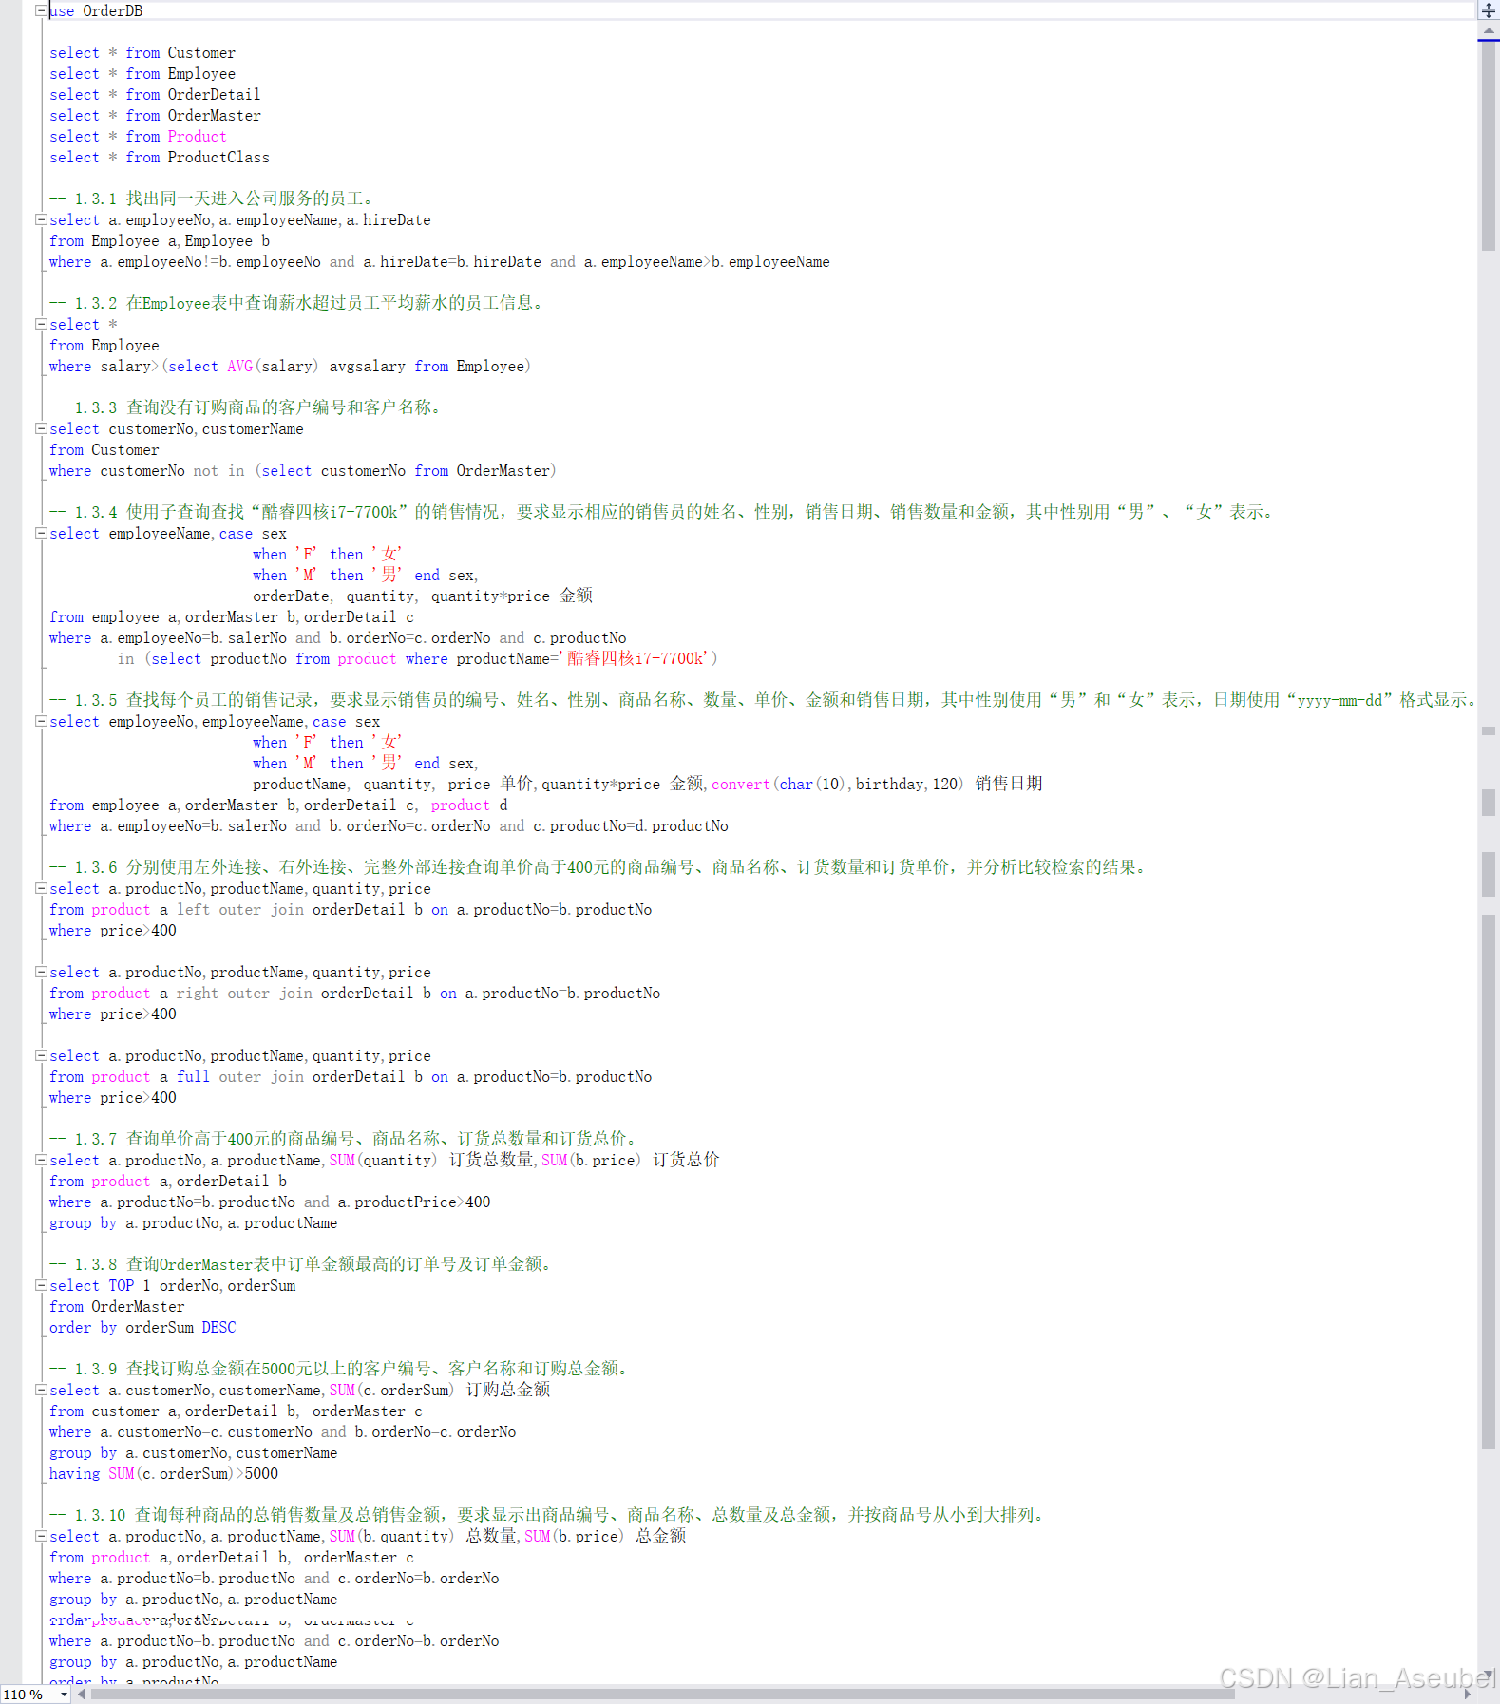The image size is (1500, 1704).
Task: Click the 'orderDate, quantity, quantity*price' line
Action: tap(423, 596)
